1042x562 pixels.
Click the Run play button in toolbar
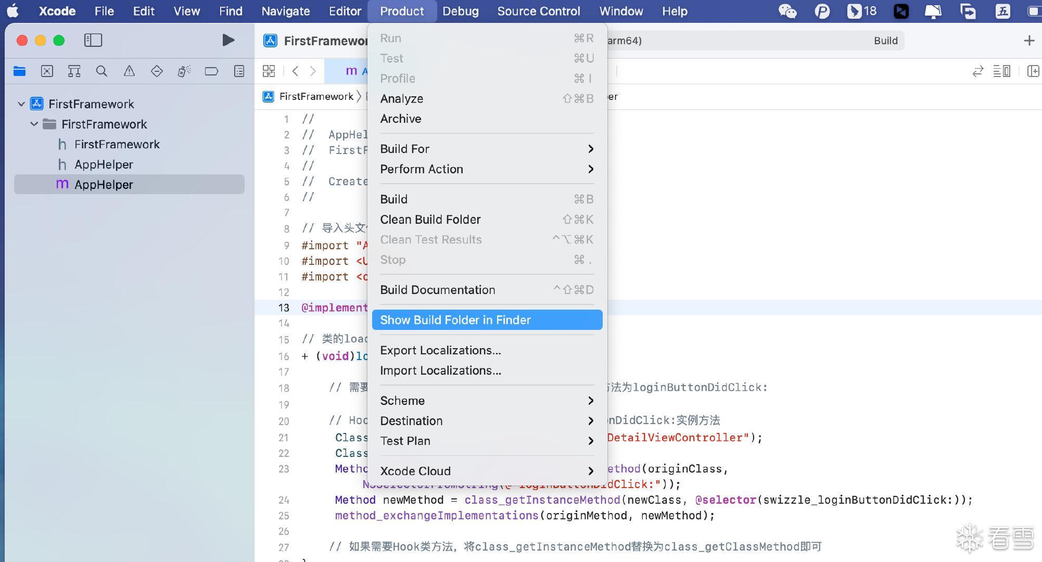pos(228,40)
